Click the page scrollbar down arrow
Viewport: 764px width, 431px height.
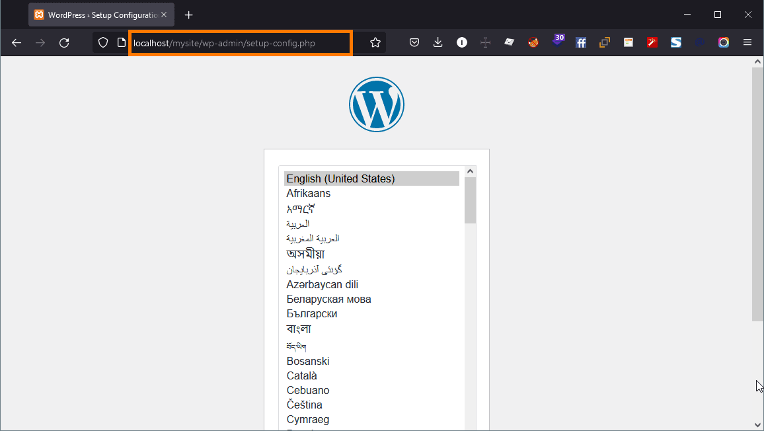click(x=757, y=424)
